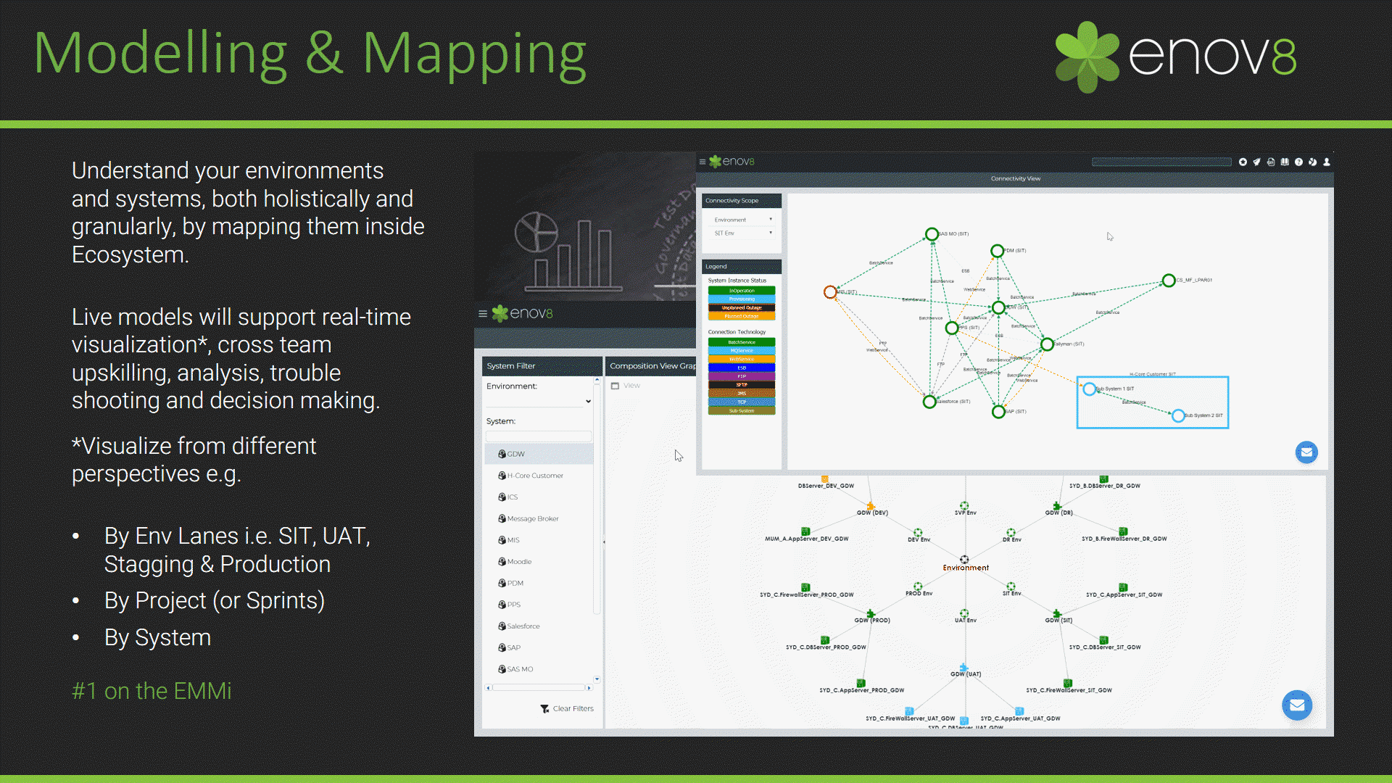Toggle the View checkbox in Composition View
1392x783 pixels.
(x=615, y=386)
